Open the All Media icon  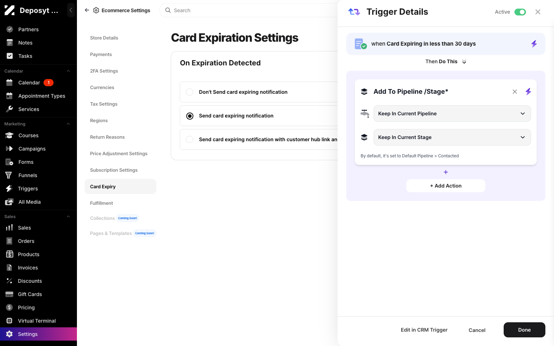point(9,202)
